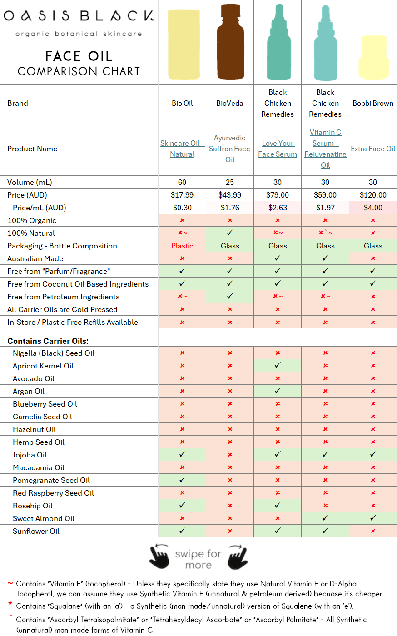Click the teal Vitamin C Serum bottle image
Viewport: 397px width, 636px height.
326,43
